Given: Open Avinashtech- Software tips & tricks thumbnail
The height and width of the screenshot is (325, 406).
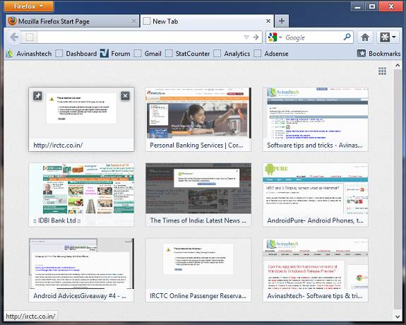Looking at the screenshot, I should [316, 270].
